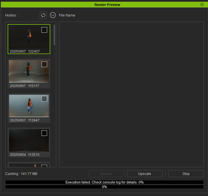
Task: Click the refresh history icon
Action: (43, 15)
